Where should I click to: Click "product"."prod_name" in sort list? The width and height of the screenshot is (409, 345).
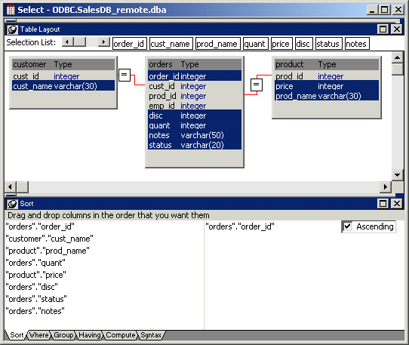[x=48, y=251]
